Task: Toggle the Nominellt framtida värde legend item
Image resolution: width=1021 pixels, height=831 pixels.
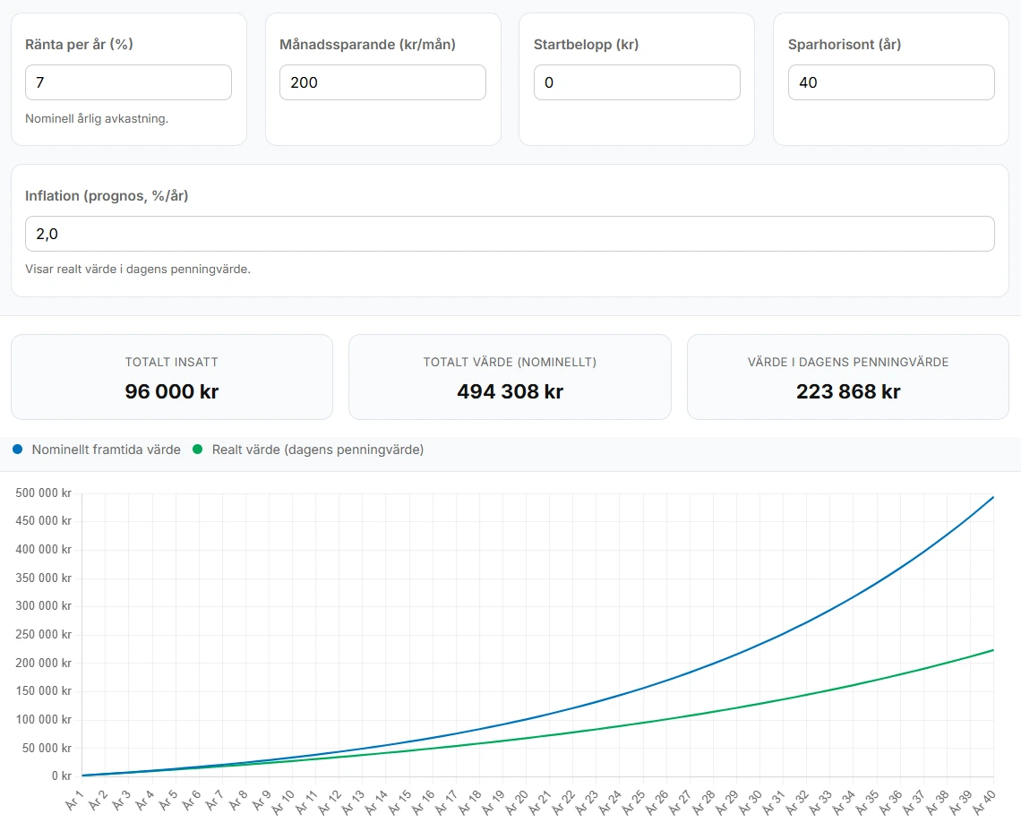Action: (x=106, y=450)
